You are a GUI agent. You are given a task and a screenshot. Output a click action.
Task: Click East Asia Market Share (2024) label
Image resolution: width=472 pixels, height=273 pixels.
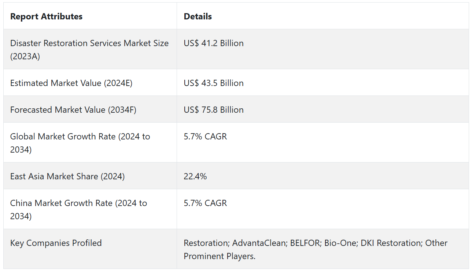[67, 176]
